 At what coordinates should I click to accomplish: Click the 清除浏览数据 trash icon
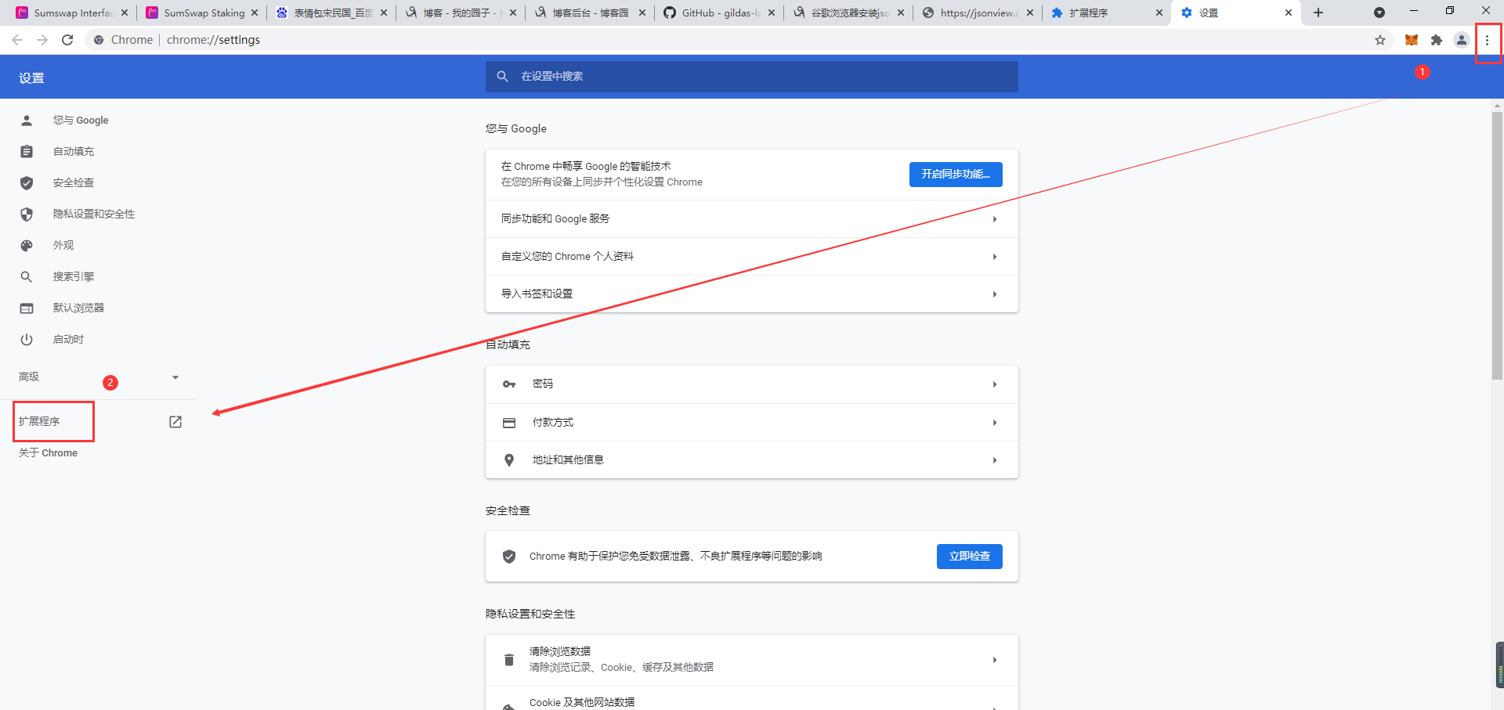click(x=509, y=660)
